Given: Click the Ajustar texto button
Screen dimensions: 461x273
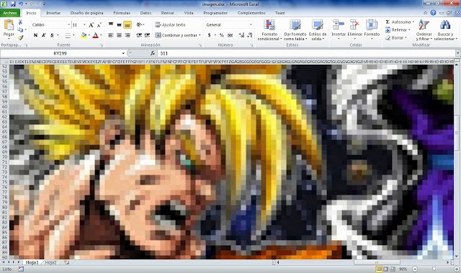Looking at the screenshot, I should coord(170,25).
